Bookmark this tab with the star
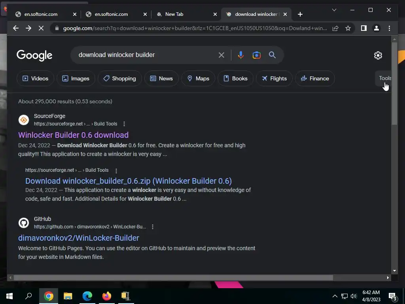405x304 pixels. [348, 28]
